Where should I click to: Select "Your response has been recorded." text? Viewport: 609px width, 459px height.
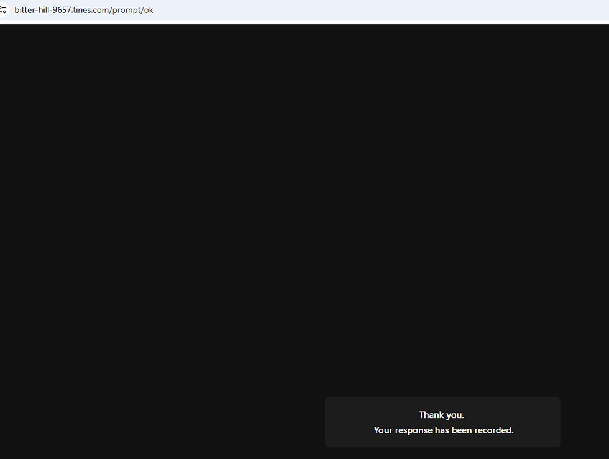tap(444, 430)
